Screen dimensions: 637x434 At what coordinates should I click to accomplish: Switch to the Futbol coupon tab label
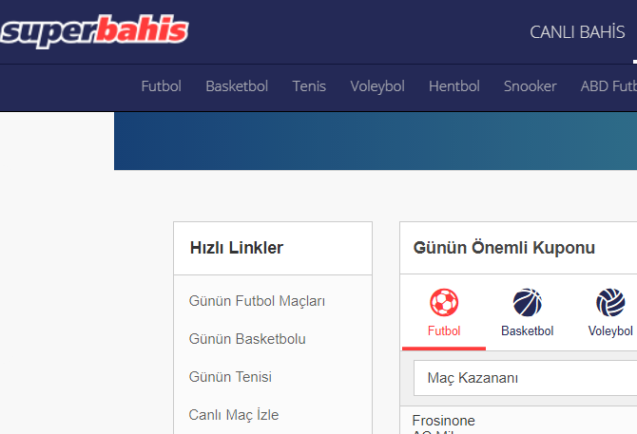click(444, 331)
